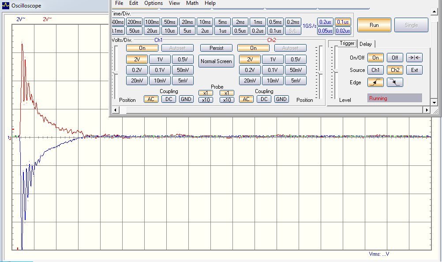442x262 pixels.
Task: Select falling edge trigger icon
Action: click(395, 82)
